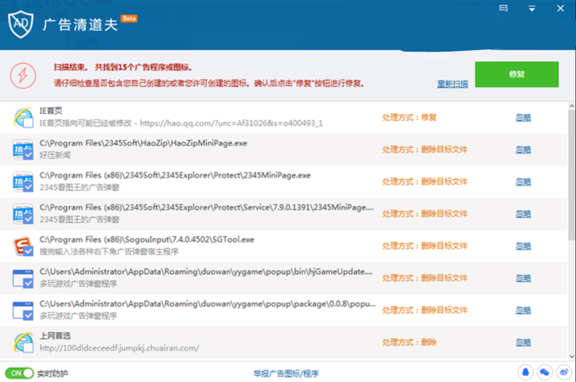Image resolution: width=576 pixels, height=382 pixels.
Task: Click the green 修复 button
Action: coord(516,74)
